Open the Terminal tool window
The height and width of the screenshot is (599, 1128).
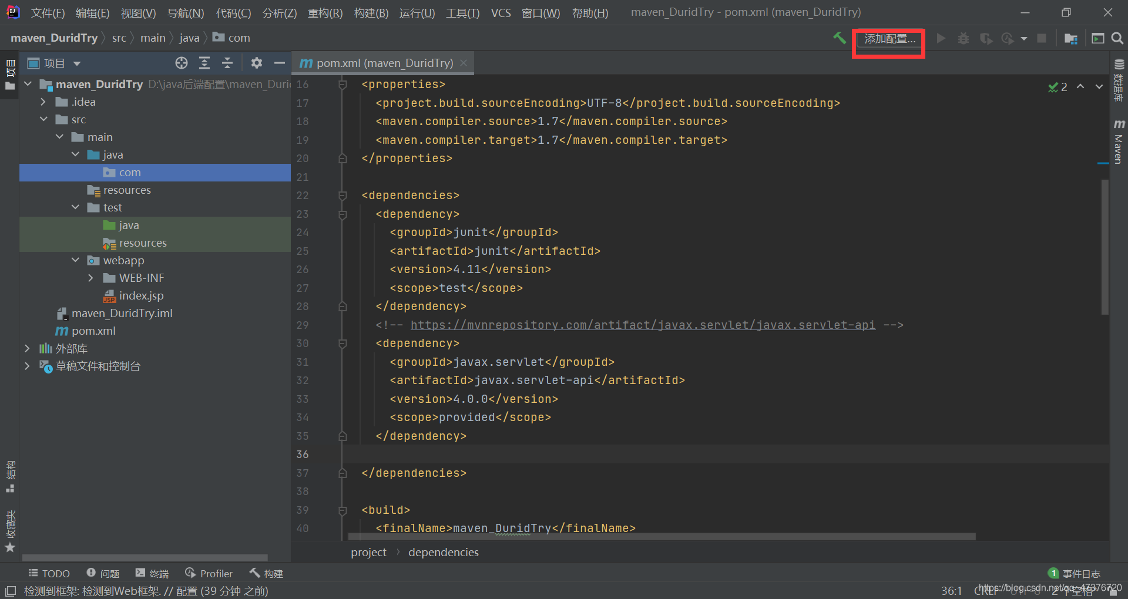[x=152, y=573]
